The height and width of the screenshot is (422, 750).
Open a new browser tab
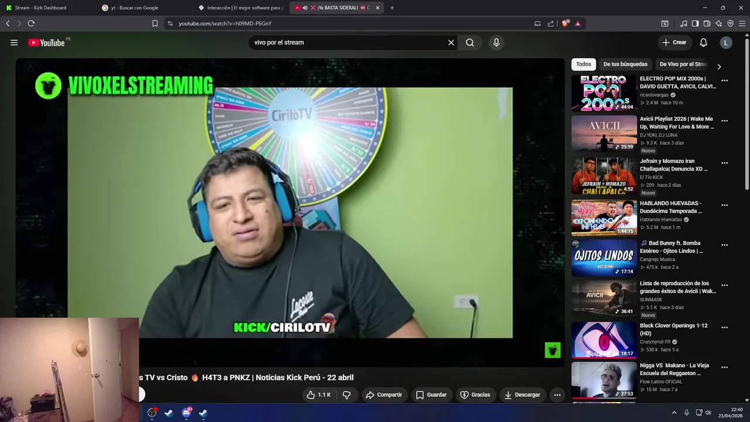point(392,8)
